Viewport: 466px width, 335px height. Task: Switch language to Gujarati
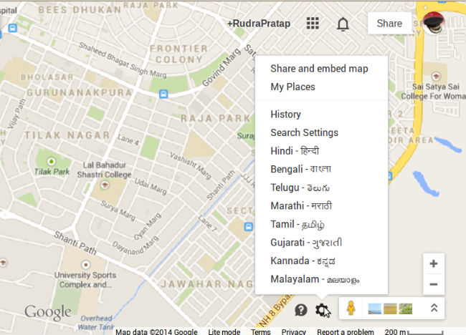coord(306,243)
